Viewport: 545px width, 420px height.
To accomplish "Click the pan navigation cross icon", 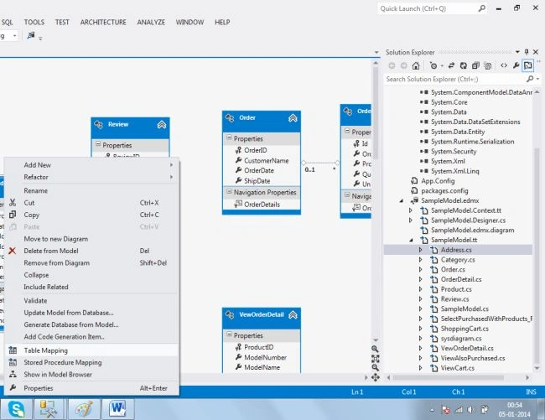I will click(x=376, y=377).
